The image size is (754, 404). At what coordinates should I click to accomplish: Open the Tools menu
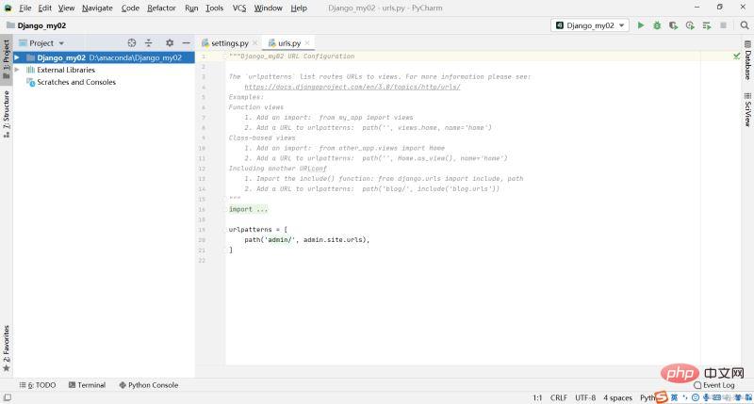pyautogui.click(x=215, y=8)
